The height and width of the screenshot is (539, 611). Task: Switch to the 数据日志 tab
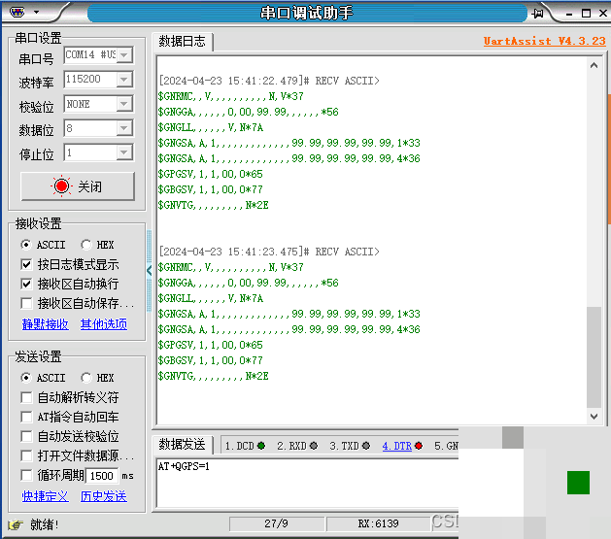[182, 41]
